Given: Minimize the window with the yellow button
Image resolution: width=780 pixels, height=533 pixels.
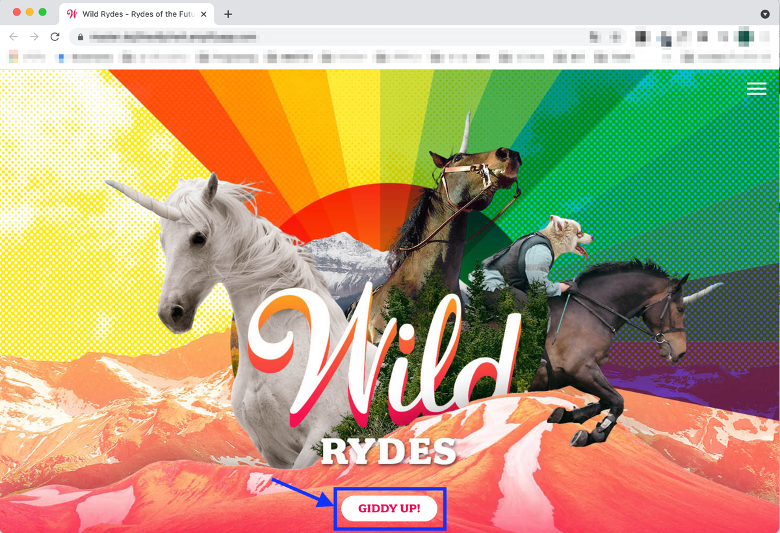Looking at the screenshot, I should [x=30, y=12].
